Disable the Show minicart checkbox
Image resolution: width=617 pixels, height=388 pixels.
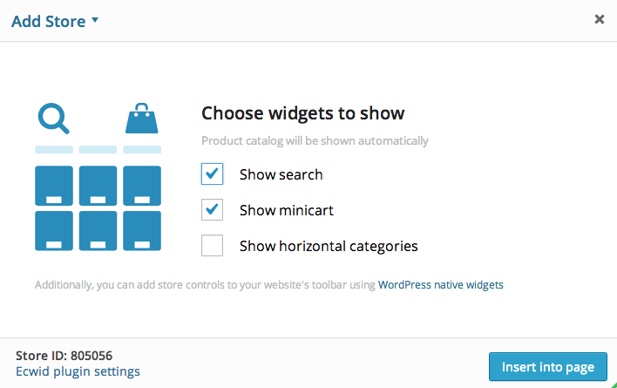(x=212, y=210)
